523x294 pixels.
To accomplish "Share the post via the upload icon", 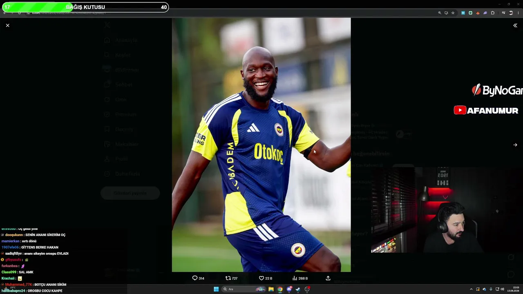I will click(x=328, y=278).
